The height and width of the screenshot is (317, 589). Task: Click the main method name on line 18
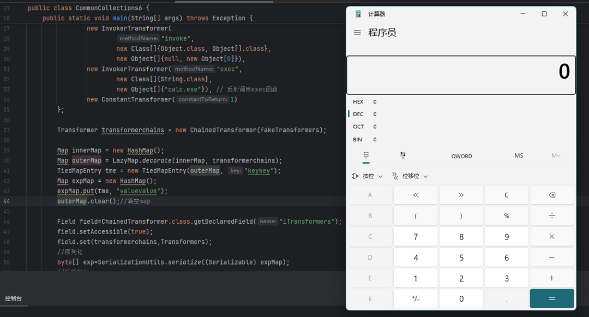click(120, 18)
